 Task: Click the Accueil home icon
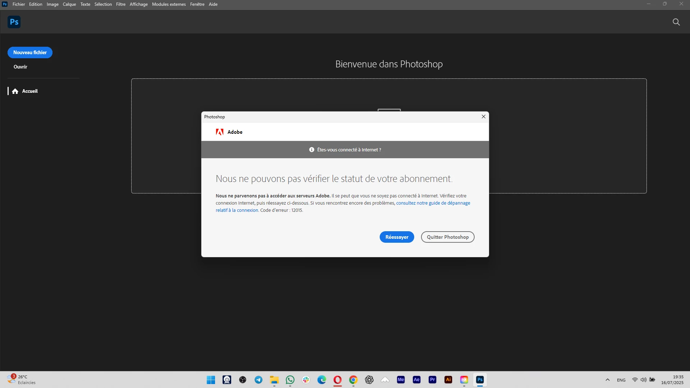coord(15,91)
